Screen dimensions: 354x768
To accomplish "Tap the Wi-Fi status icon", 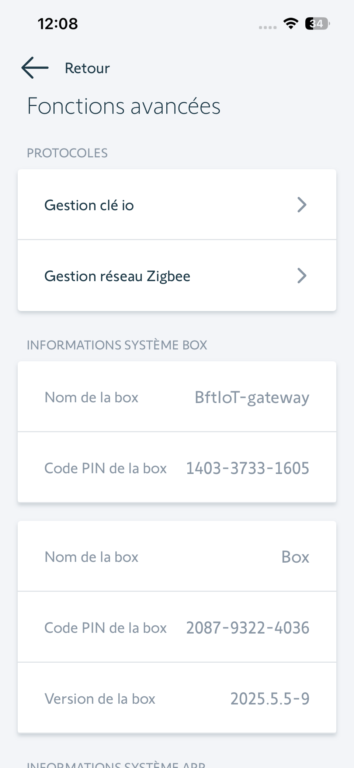I will coord(291,24).
